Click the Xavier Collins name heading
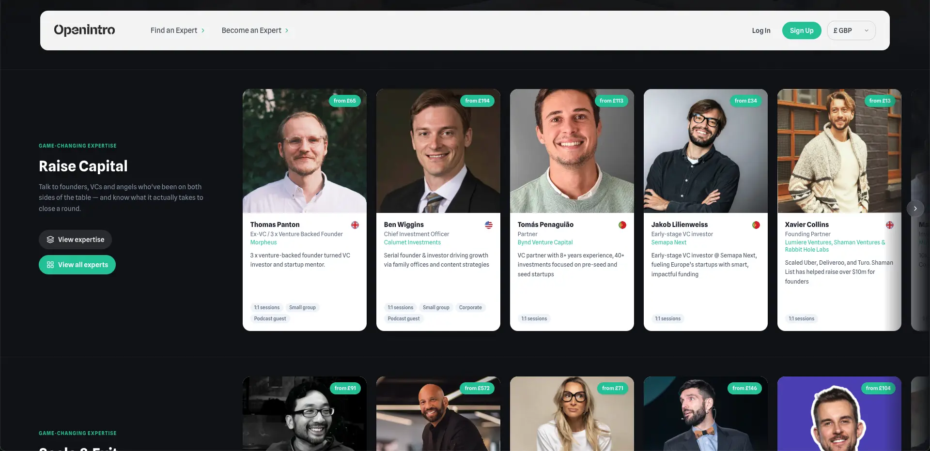The width and height of the screenshot is (930, 451). coord(807,225)
